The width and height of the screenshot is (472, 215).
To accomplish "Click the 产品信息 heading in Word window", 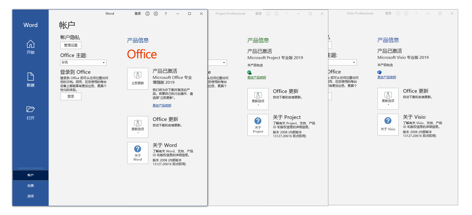I will pyautogui.click(x=138, y=40).
